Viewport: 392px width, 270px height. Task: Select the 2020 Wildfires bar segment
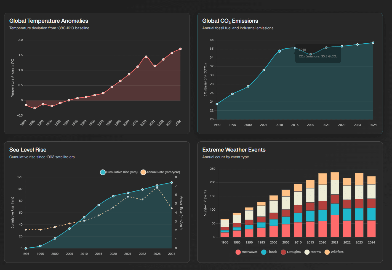pyautogui.click(x=322, y=179)
